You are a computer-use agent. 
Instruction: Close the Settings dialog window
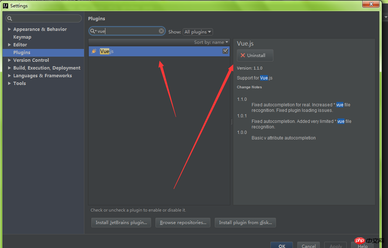(371, 4)
